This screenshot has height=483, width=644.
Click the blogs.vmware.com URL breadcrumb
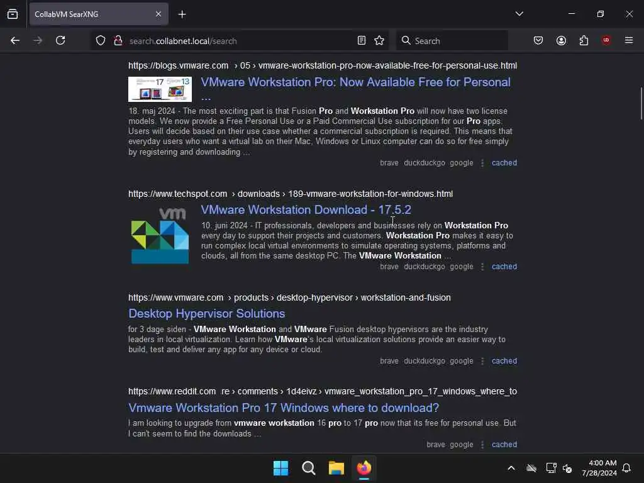pos(323,65)
